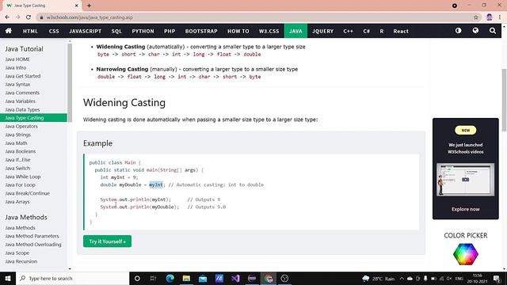Open the globe translate icon
The width and height of the screenshot is (507, 285).
(x=475, y=31)
